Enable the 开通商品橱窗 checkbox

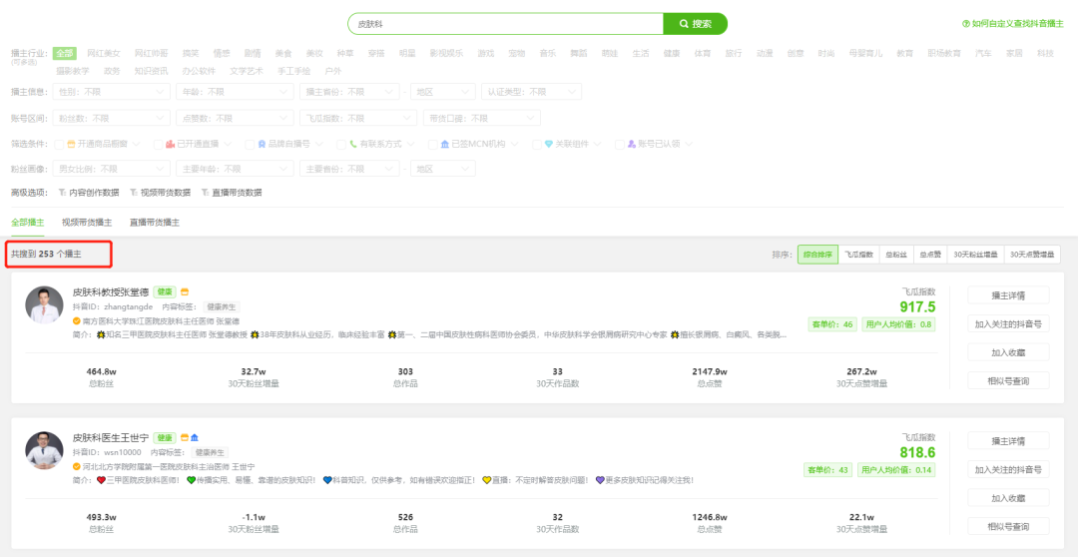click(59, 144)
